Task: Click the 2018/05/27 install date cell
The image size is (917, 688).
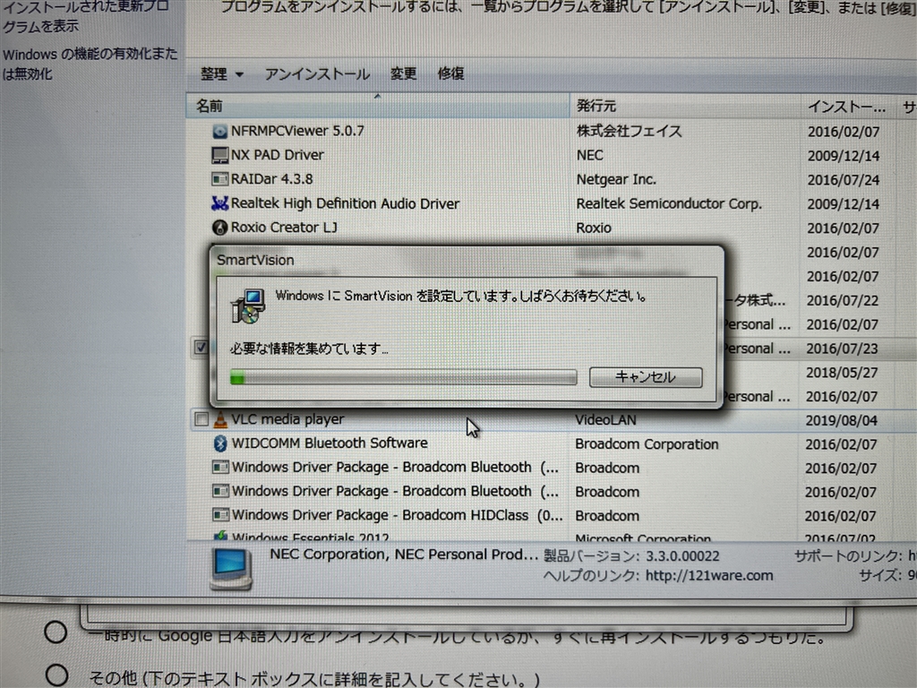Action: (842, 373)
